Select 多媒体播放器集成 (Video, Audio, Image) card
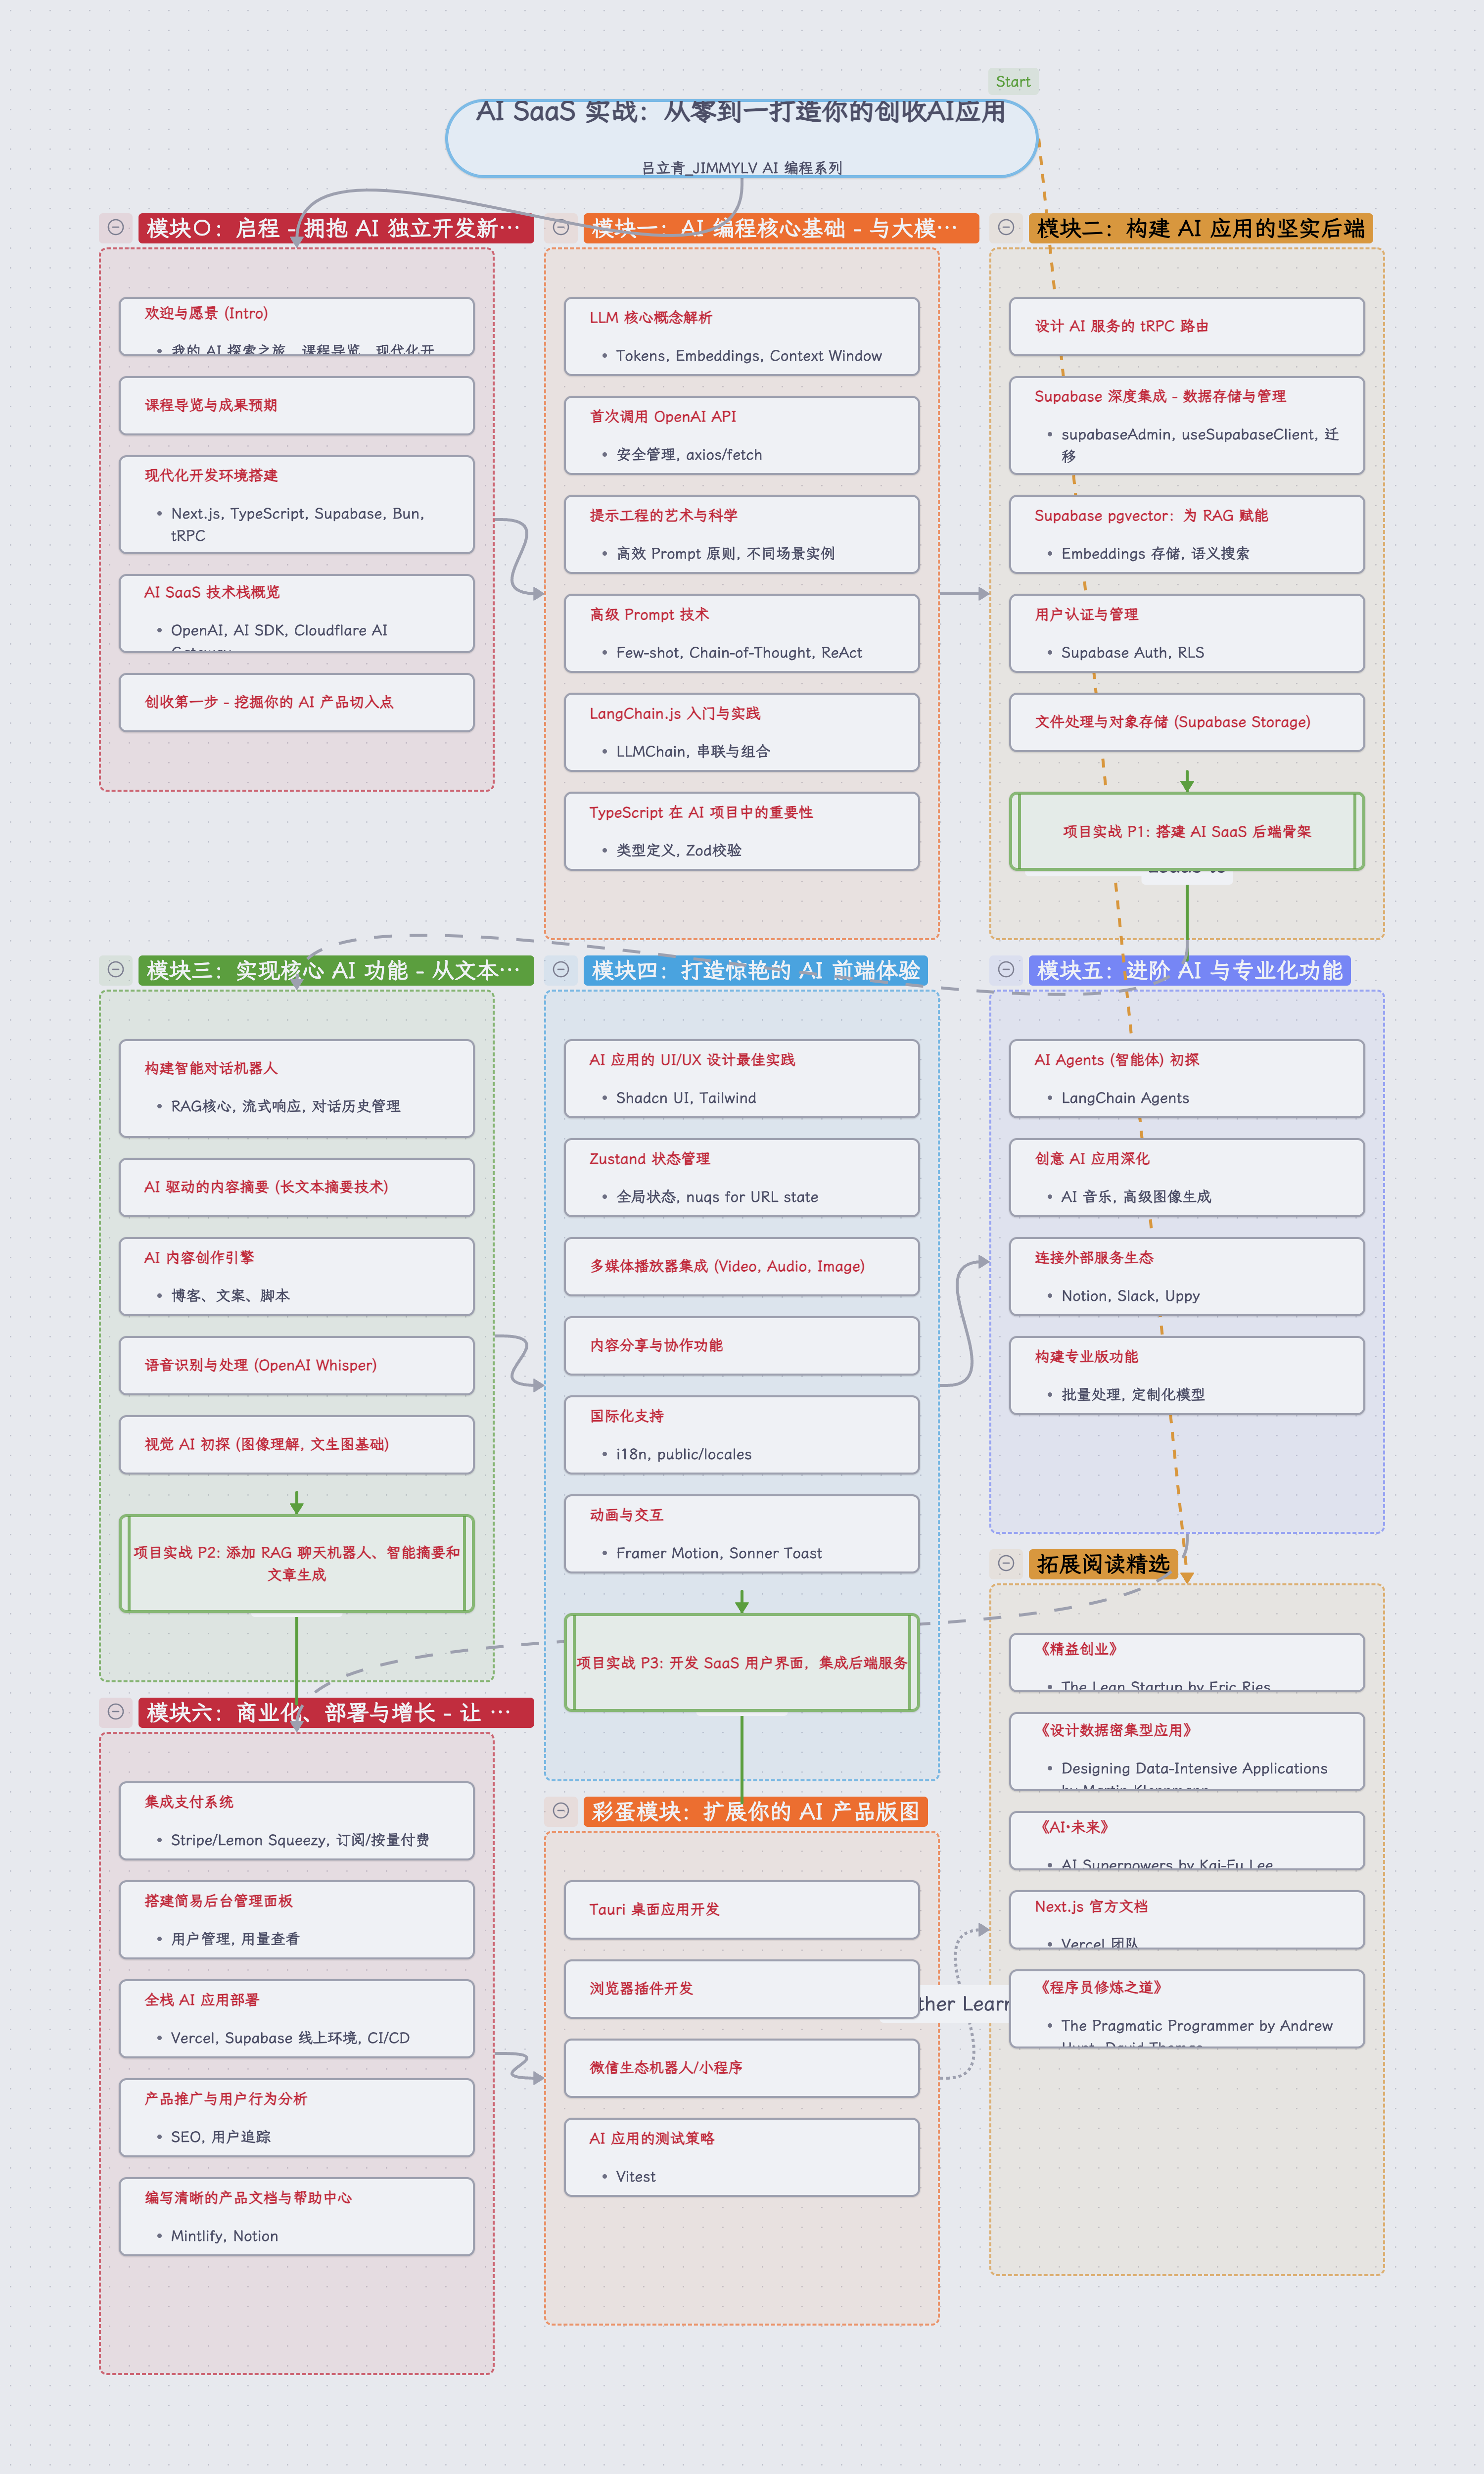 (x=741, y=1266)
